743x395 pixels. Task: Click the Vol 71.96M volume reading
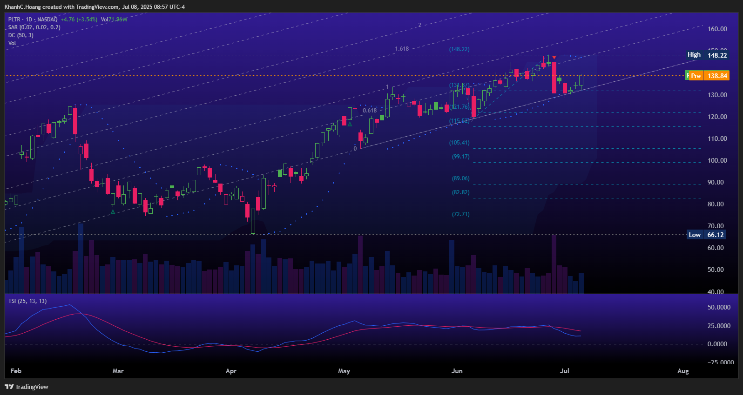coord(114,20)
